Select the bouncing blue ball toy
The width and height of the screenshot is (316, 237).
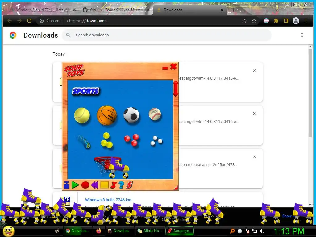(x=83, y=141)
